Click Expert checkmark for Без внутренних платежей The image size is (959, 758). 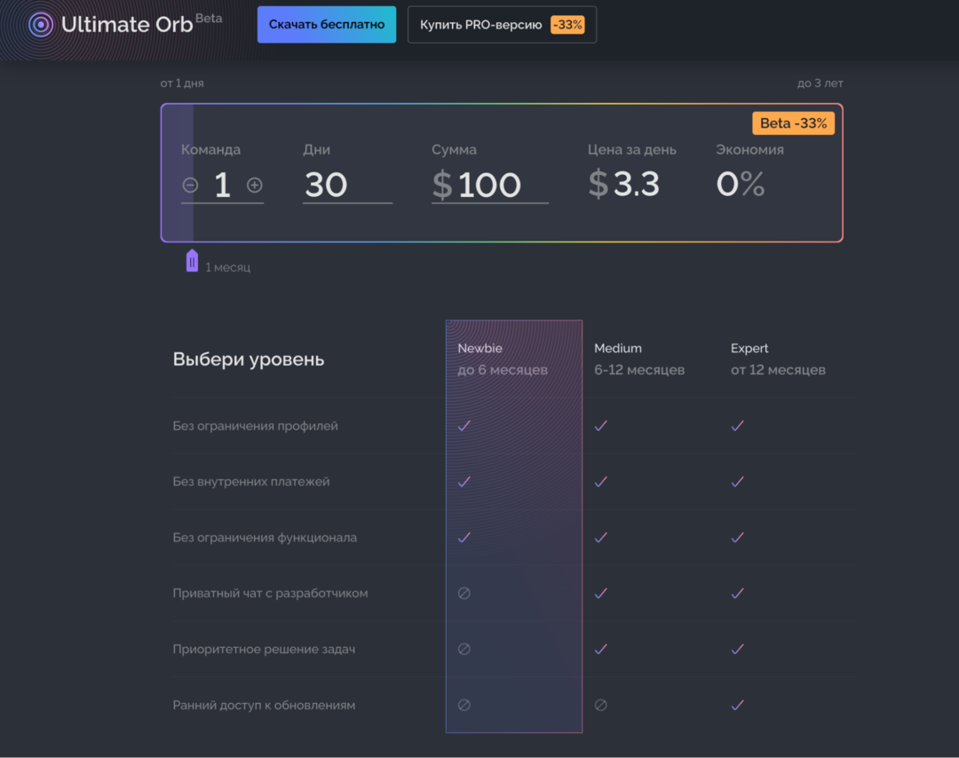(737, 482)
